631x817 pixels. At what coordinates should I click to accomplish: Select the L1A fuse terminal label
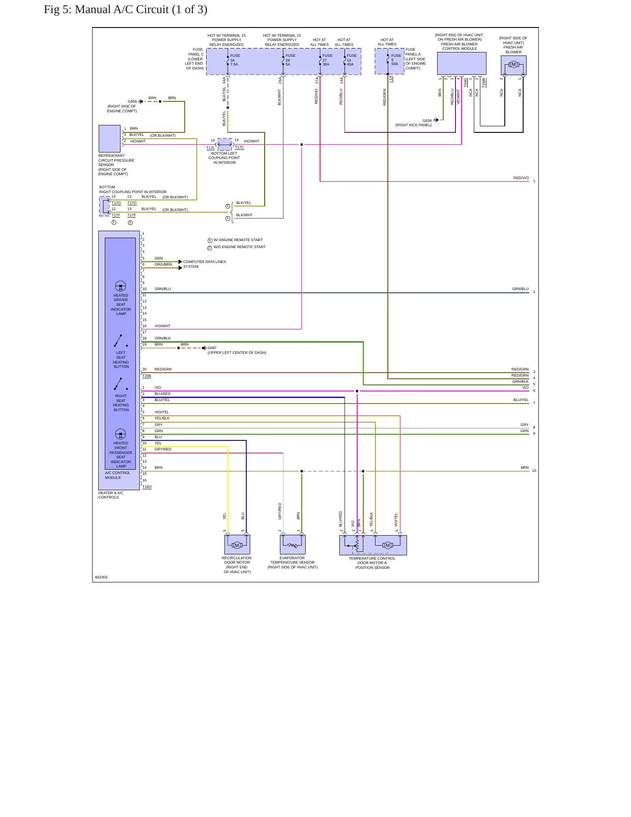(391, 79)
